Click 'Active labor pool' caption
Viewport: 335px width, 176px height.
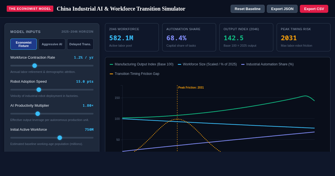click(x=120, y=46)
